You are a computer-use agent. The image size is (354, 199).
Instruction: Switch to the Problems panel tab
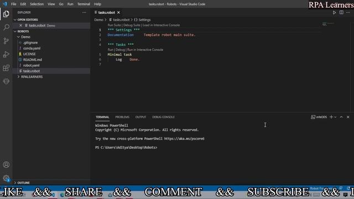[122, 117]
